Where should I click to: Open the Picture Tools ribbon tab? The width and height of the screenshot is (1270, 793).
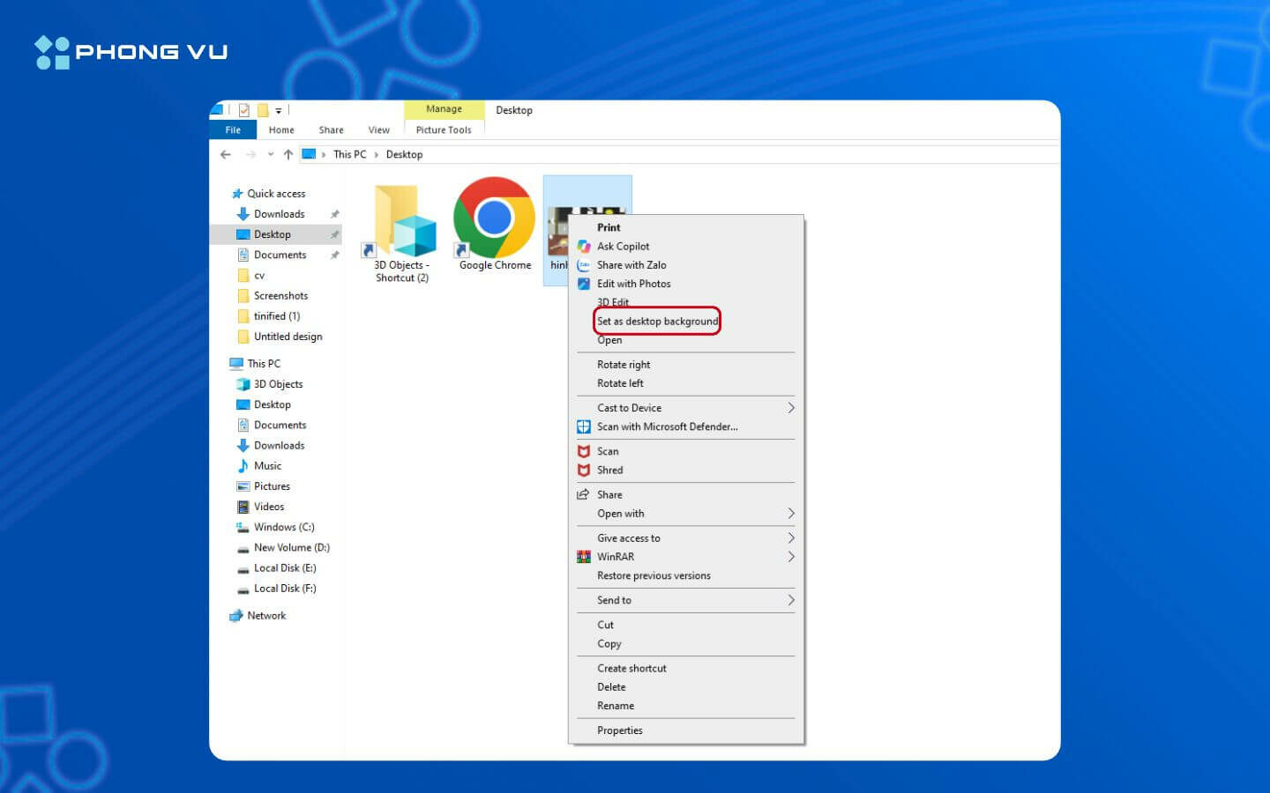pyautogui.click(x=444, y=130)
